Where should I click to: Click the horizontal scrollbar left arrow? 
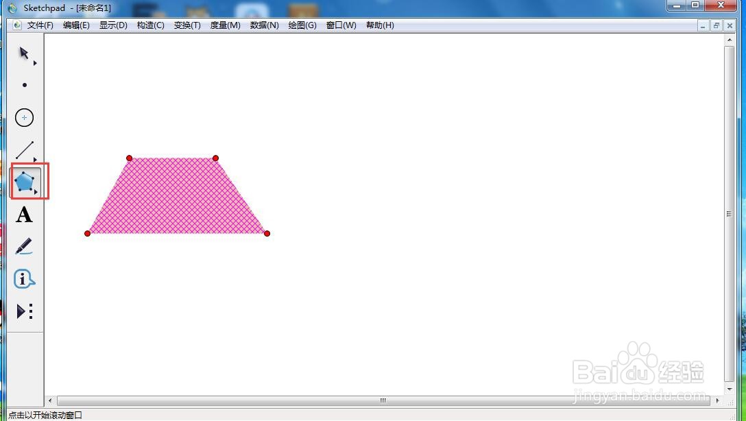[x=50, y=400]
